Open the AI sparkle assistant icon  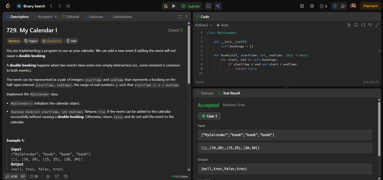coord(219,6)
